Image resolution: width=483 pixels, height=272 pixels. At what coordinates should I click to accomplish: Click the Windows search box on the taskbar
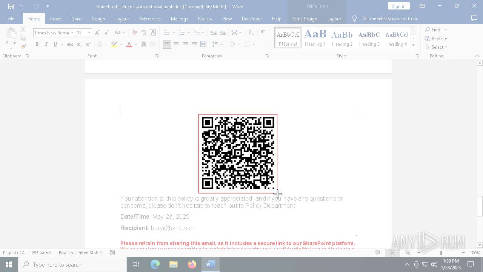[72, 265]
